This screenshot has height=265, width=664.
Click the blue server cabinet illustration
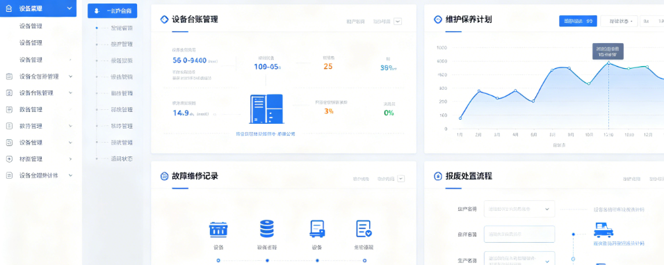266,109
